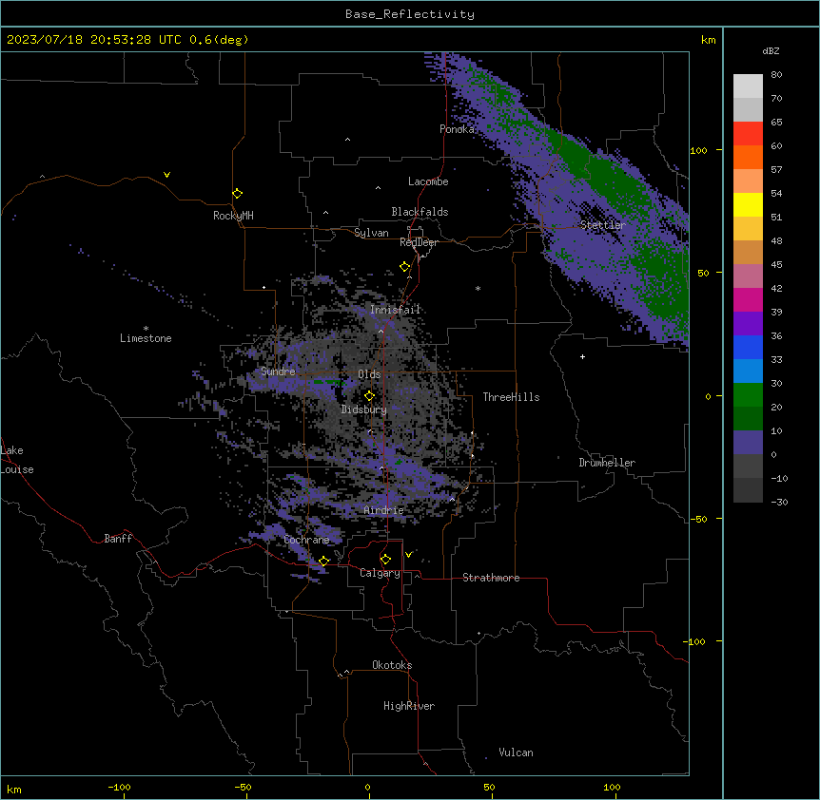Select the Calgary city label

[380, 573]
